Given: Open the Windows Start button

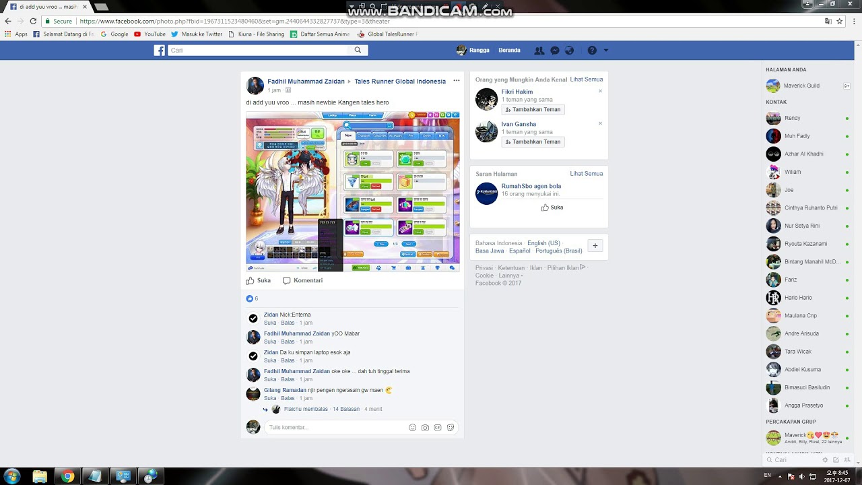Looking at the screenshot, I should tap(12, 476).
